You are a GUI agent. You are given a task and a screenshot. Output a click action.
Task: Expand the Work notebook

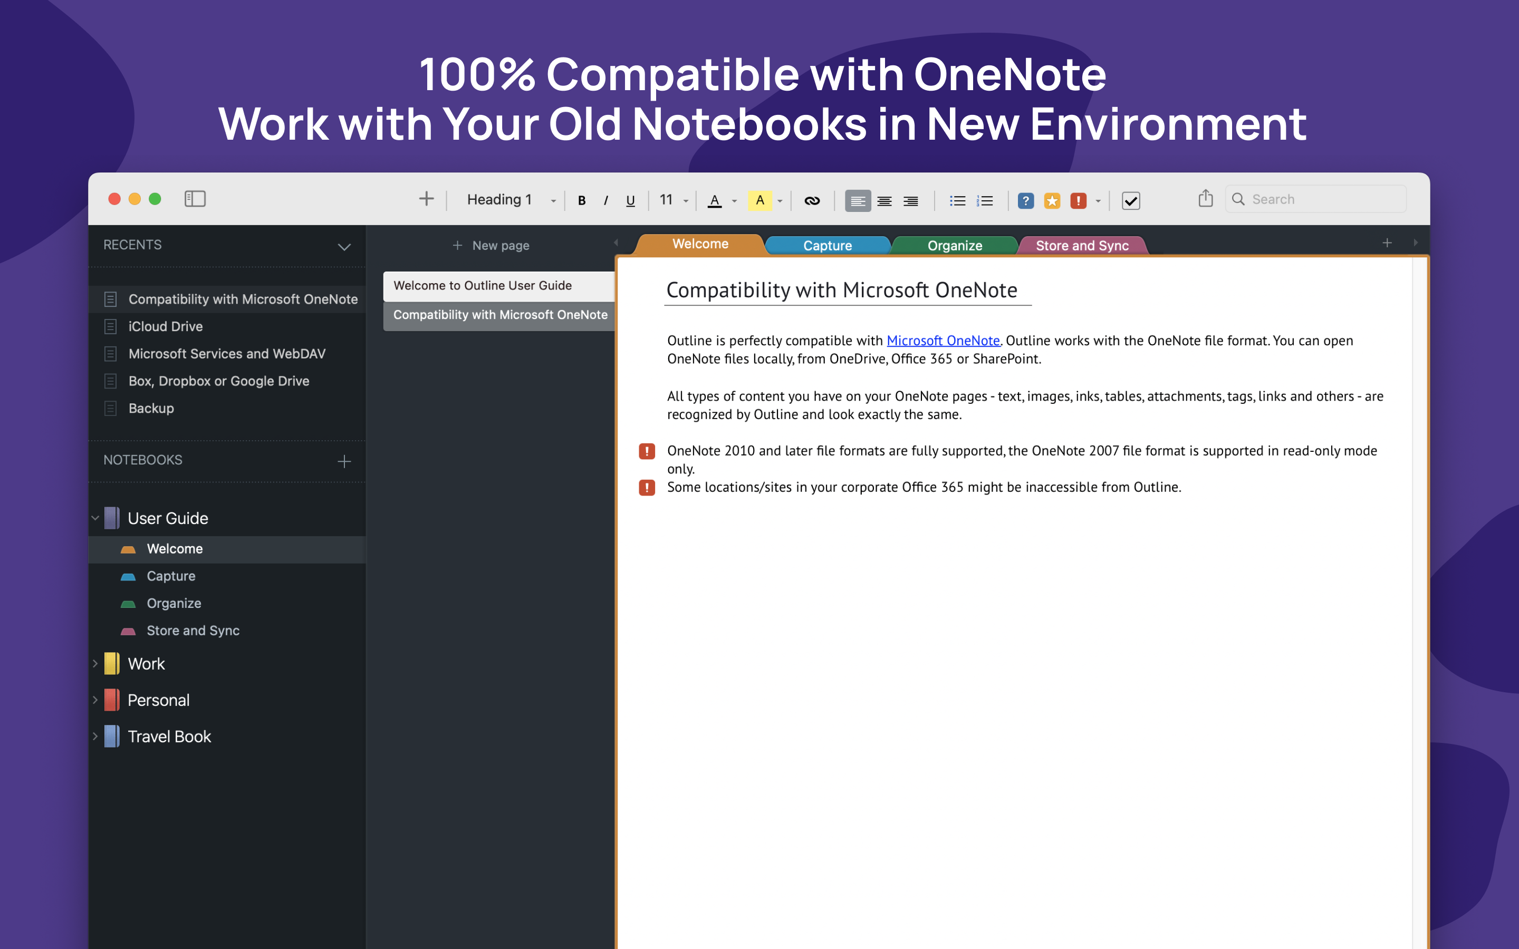pos(95,663)
